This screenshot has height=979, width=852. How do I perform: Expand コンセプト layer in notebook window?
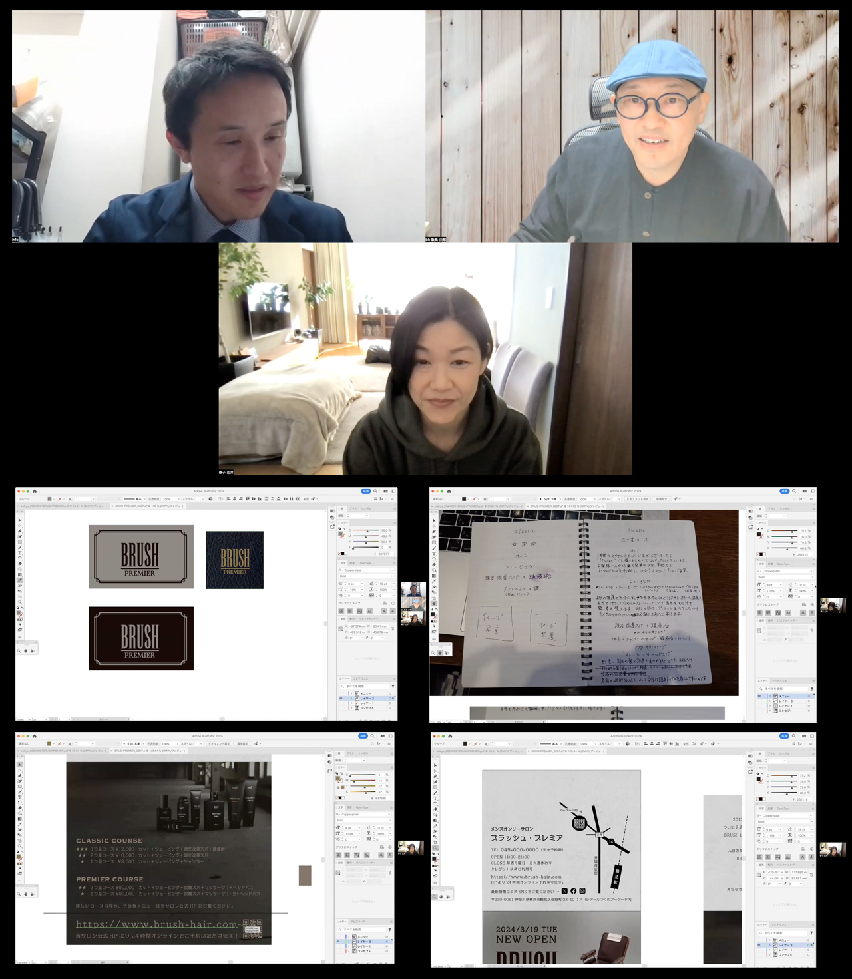click(770, 711)
